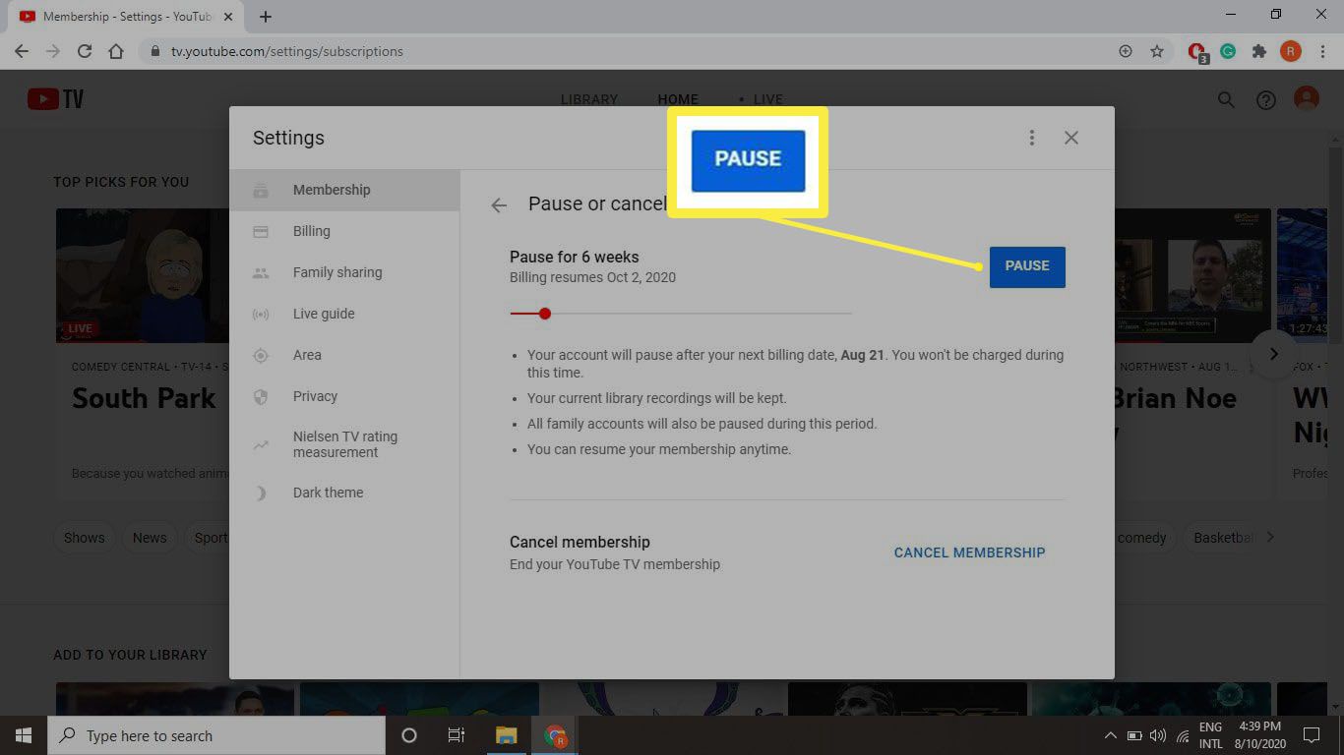The image size is (1344, 755).
Task: Open the account profile avatar
Action: tap(1307, 98)
